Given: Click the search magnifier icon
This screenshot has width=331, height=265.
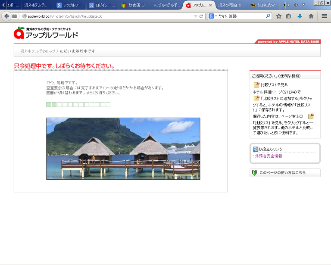Looking at the screenshot, I should coord(268,16).
